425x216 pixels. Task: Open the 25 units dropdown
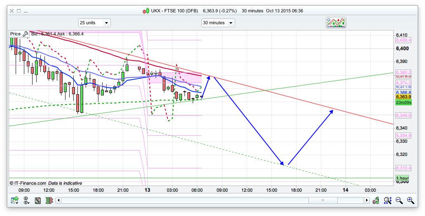coord(94,23)
